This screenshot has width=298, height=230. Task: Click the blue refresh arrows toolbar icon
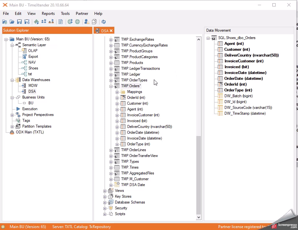pyautogui.click(x=104, y=22)
